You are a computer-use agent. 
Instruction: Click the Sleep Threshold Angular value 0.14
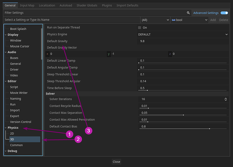(183, 81)
